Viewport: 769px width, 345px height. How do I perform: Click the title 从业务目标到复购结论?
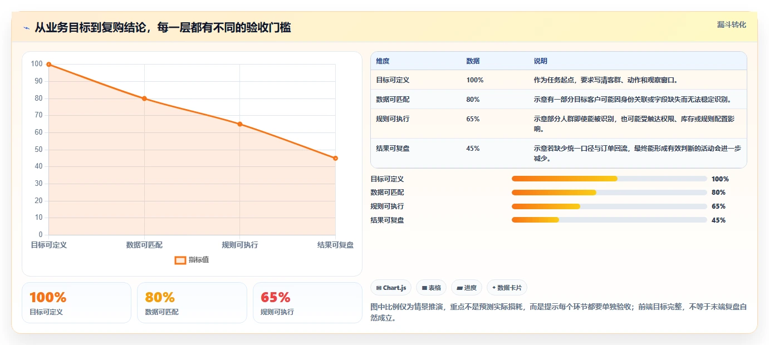163,28
